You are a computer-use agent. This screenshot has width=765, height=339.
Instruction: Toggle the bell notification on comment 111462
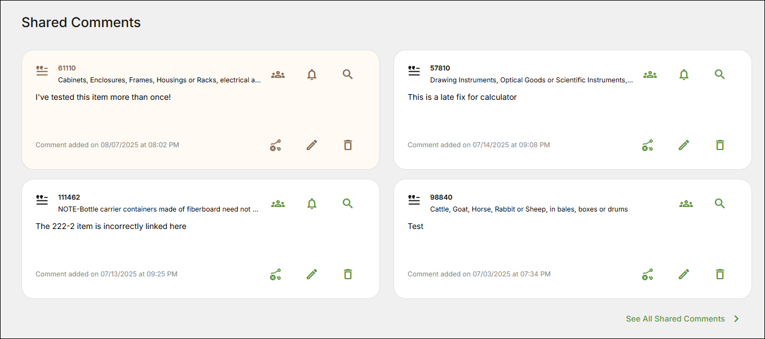pos(312,204)
